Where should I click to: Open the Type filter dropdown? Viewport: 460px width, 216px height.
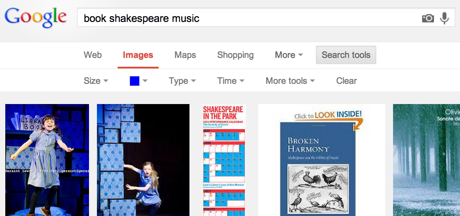182,81
